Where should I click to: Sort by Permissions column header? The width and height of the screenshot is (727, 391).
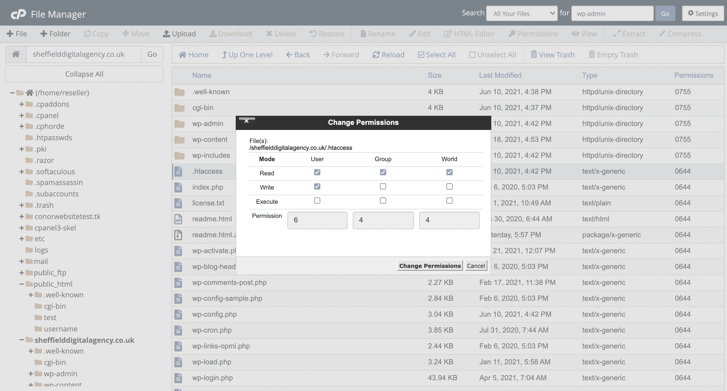694,75
